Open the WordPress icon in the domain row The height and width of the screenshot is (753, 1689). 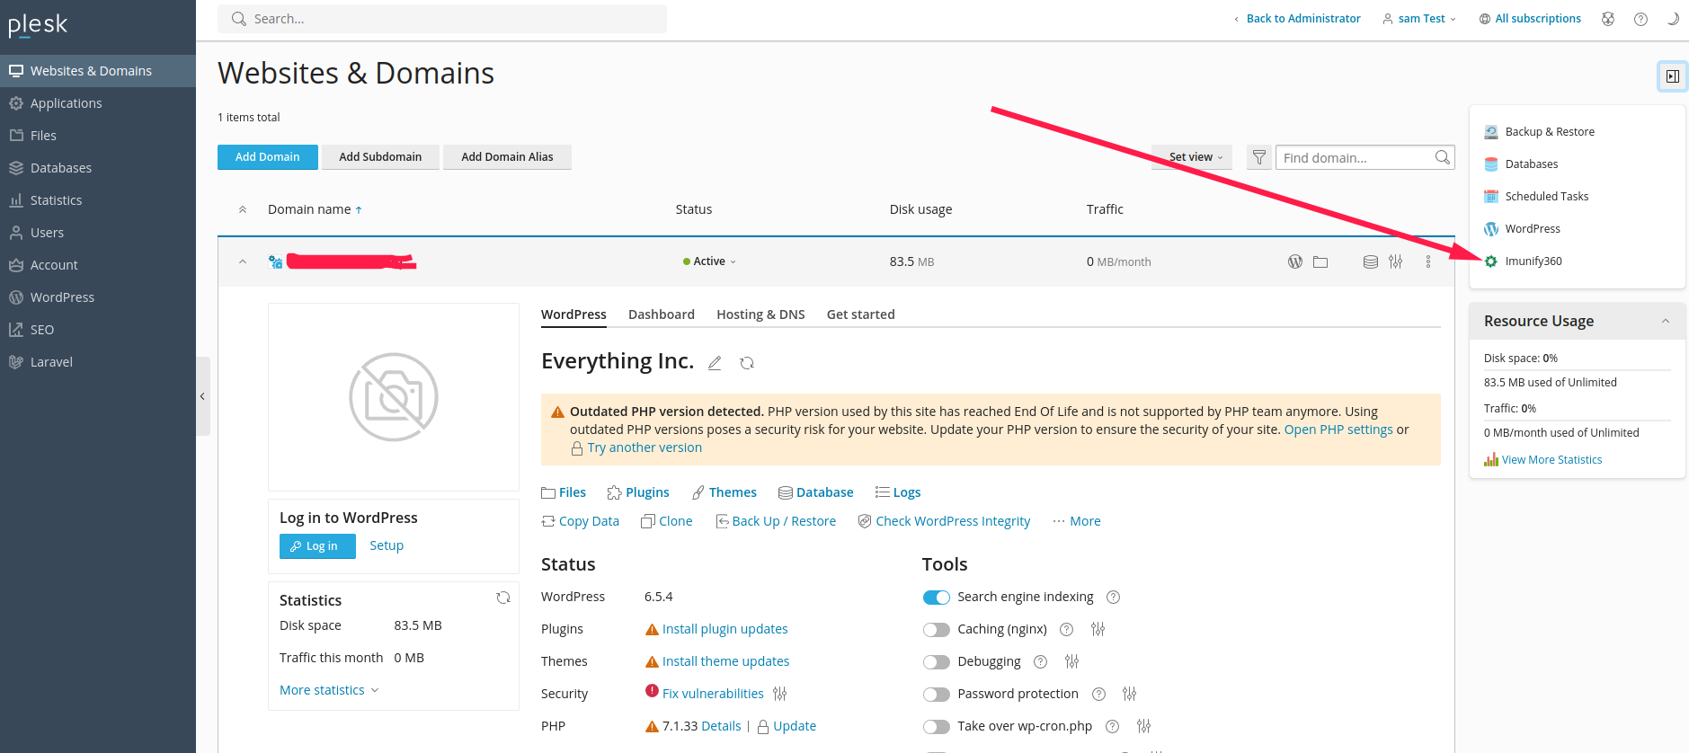coord(1294,261)
